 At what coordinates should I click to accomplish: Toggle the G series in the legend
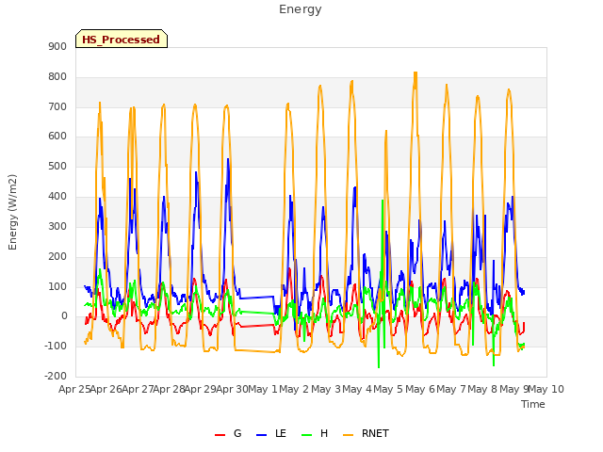click(237, 433)
